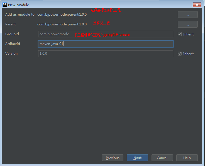Open browse button for Add as module to

click(x=188, y=15)
